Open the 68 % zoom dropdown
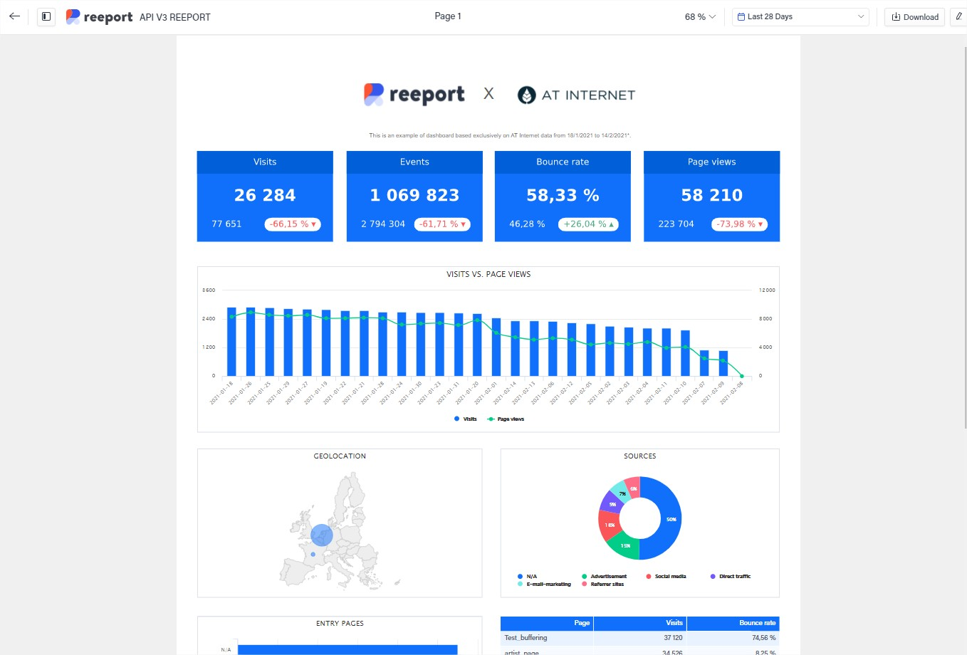Image resolution: width=967 pixels, height=655 pixels. pyautogui.click(x=700, y=17)
